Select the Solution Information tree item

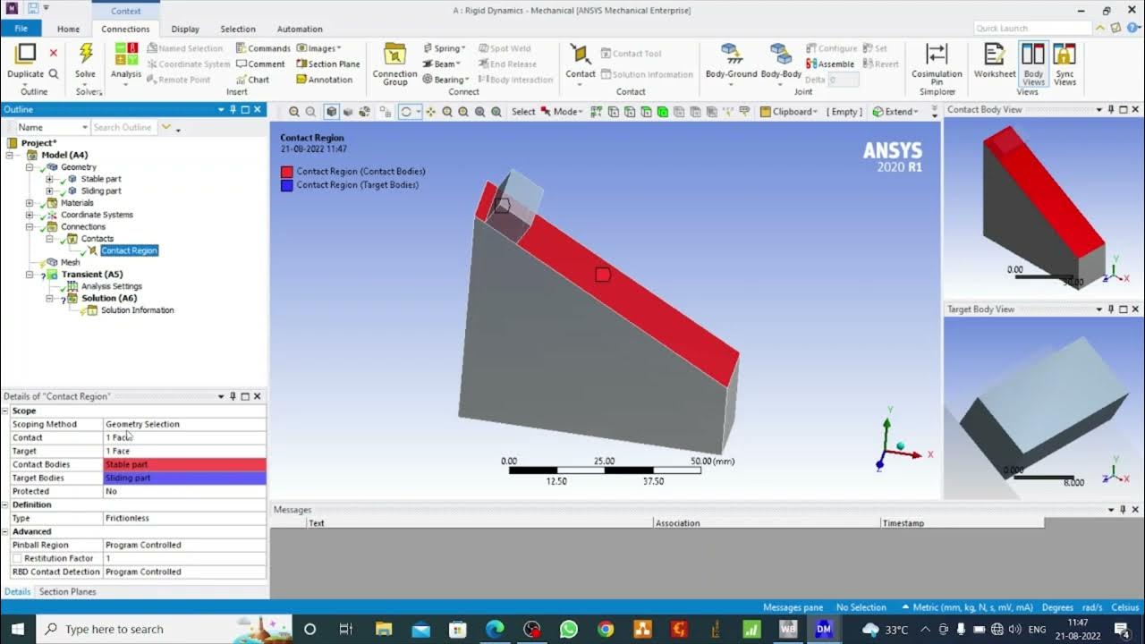pyautogui.click(x=137, y=310)
